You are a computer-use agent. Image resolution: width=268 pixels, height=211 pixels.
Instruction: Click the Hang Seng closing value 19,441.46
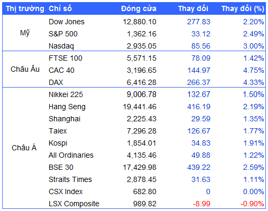pyautogui.click(x=140, y=107)
